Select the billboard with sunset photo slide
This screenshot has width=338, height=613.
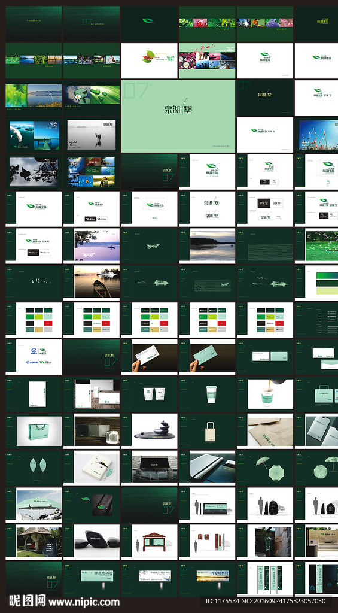pyautogui.click(x=207, y=579)
